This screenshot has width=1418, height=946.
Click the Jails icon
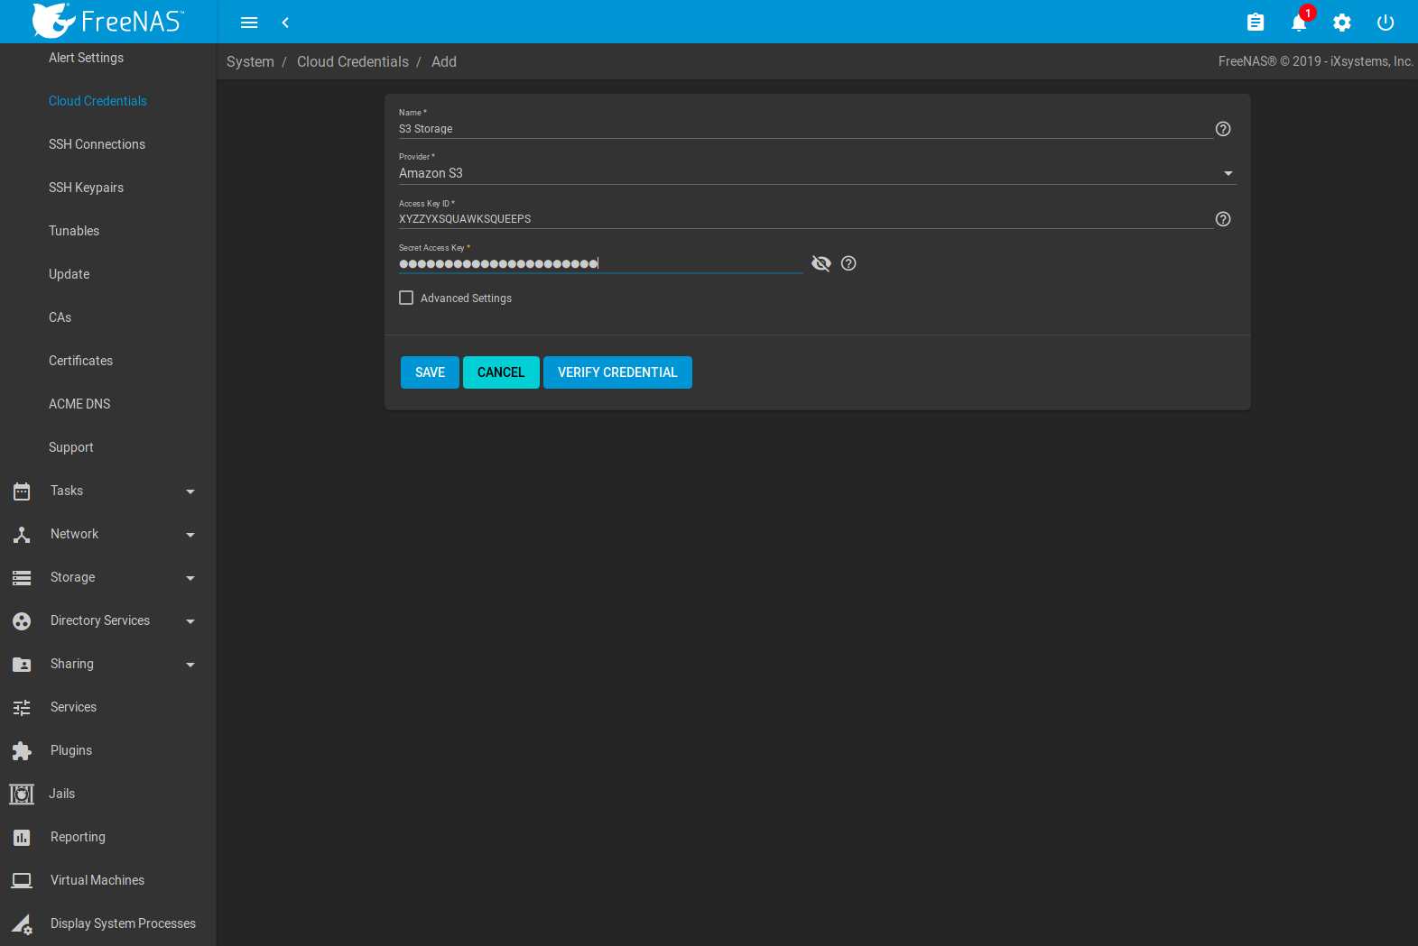click(22, 794)
